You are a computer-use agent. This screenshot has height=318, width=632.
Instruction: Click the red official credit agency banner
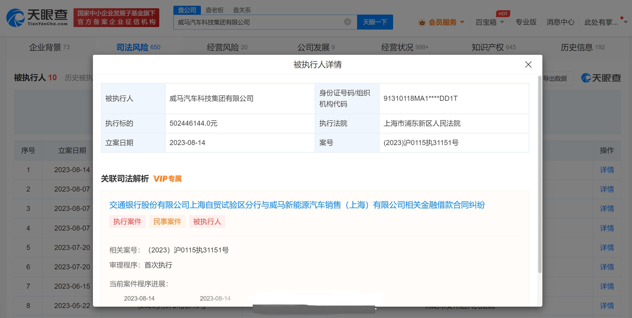point(116,18)
